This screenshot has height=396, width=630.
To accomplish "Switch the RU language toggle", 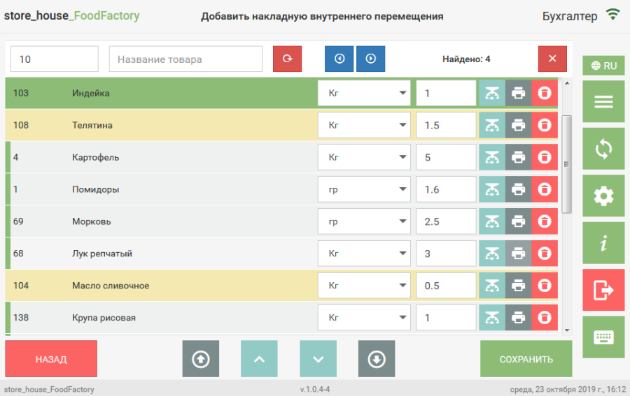I will [603, 66].
